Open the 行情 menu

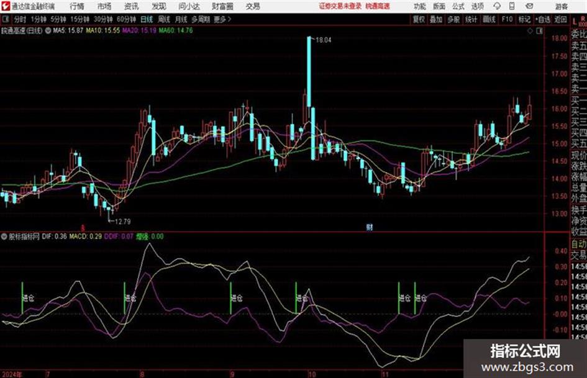click(77, 6)
